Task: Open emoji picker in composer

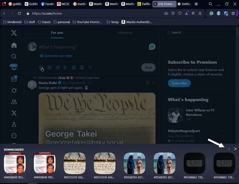Action: click(74, 67)
